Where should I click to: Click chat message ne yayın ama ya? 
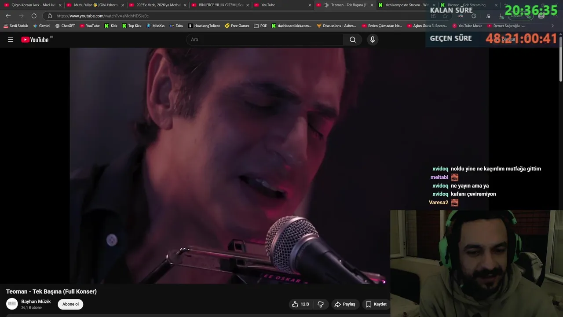click(x=470, y=186)
